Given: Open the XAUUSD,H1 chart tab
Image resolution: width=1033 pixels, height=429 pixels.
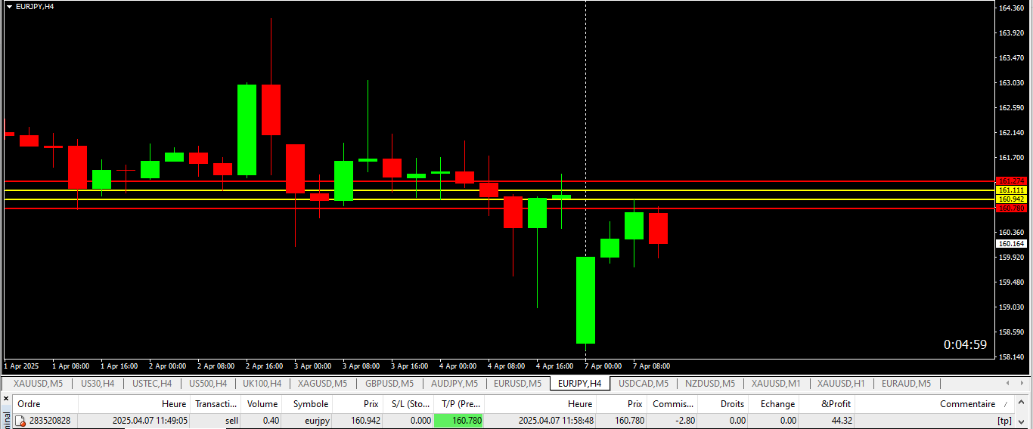Looking at the screenshot, I should (x=840, y=384).
